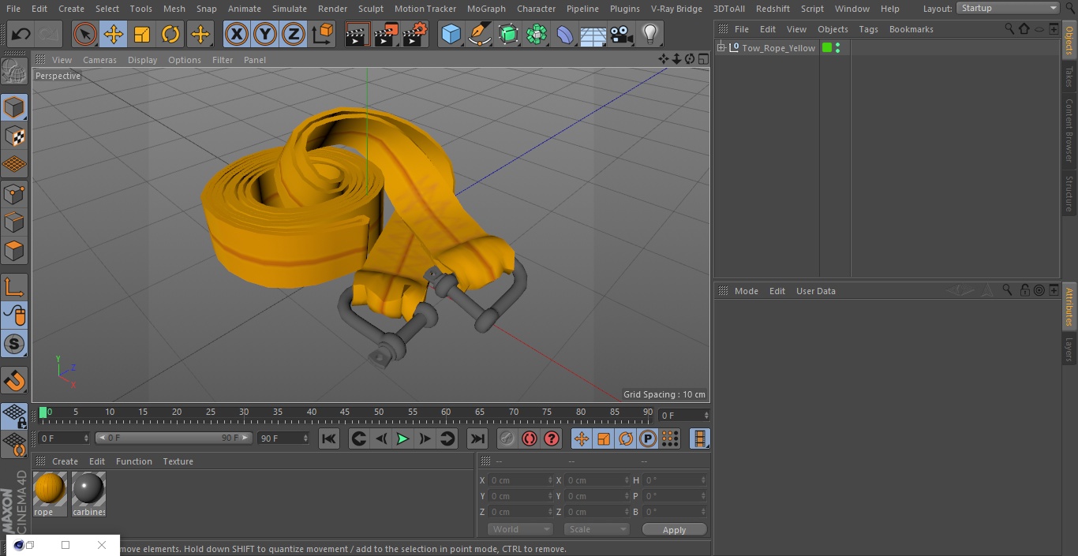The width and height of the screenshot is (1078, 556).
Task: Open the Layout Startup dropdown
Action: coord(1009,8)
